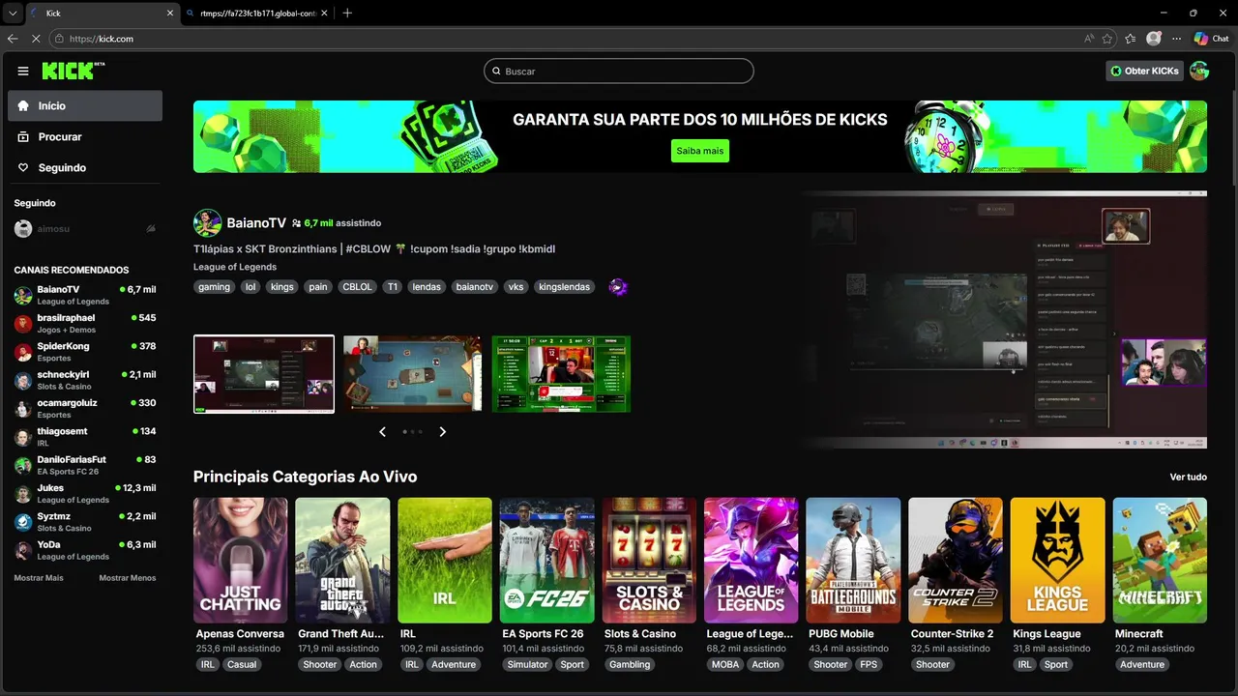
Task: Open the Just Chatting category card
Action: (x=241, y=561)
